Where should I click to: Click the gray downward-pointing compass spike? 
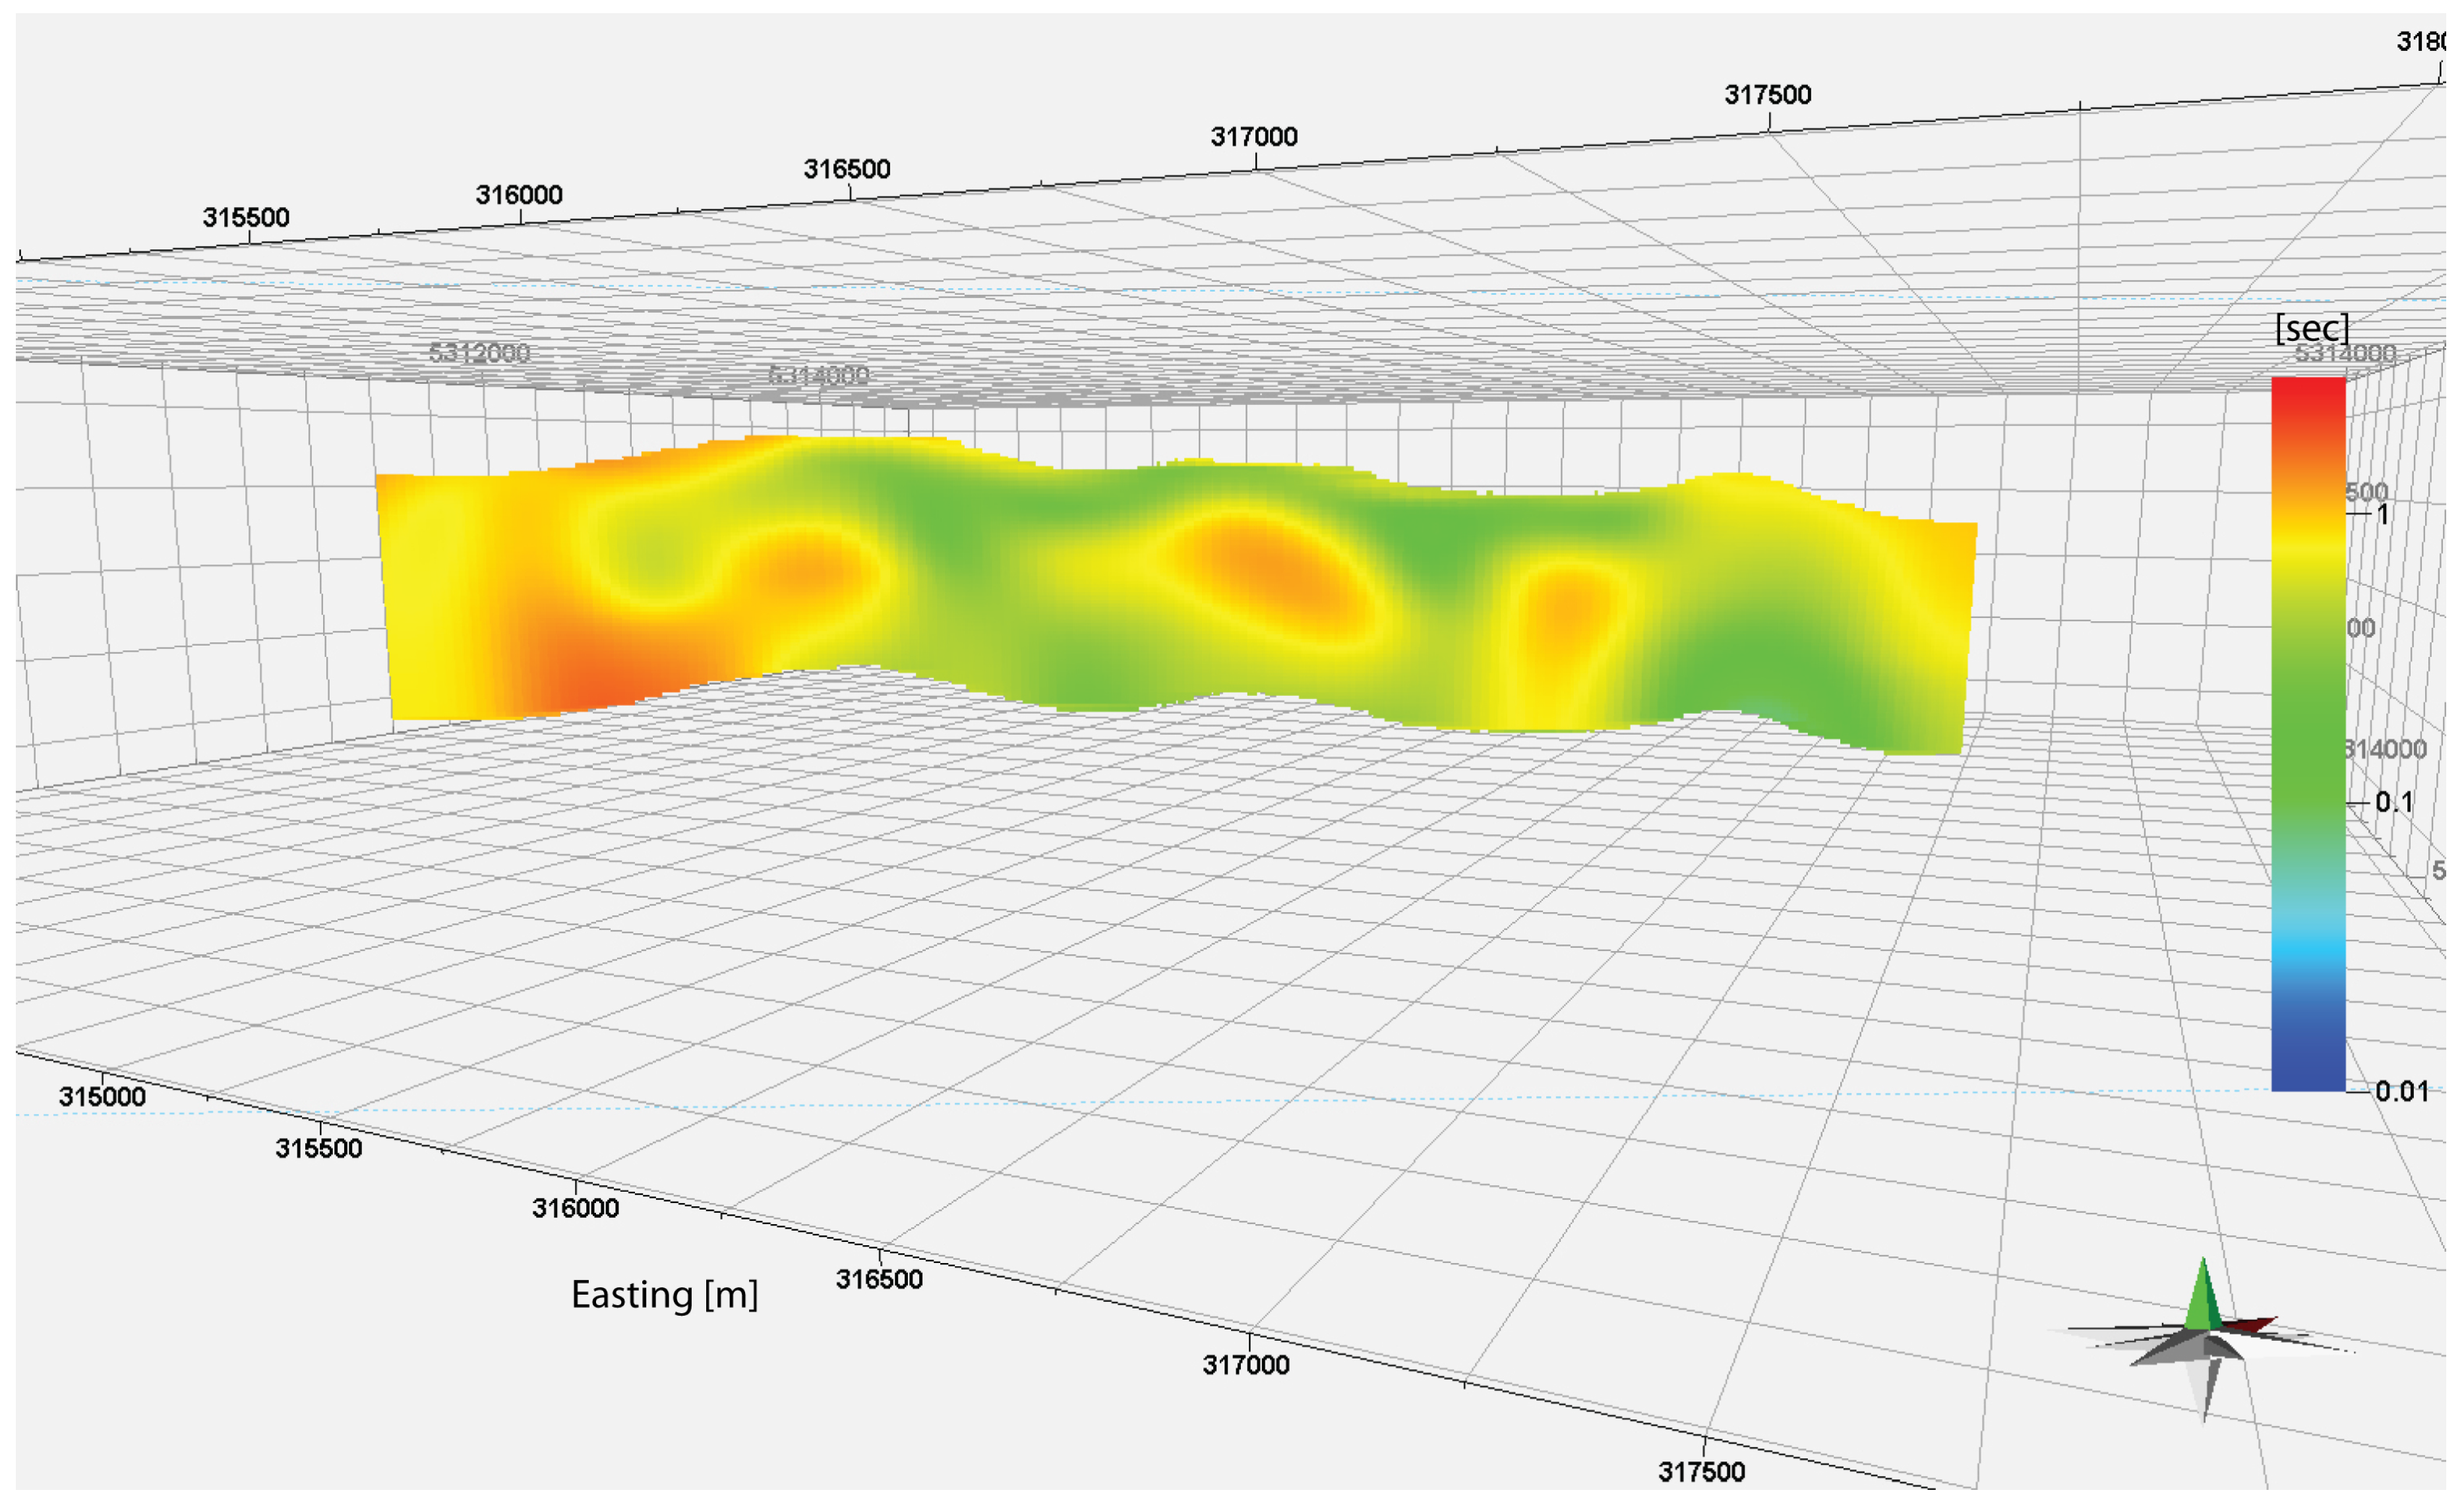tap(2207, 1388)
